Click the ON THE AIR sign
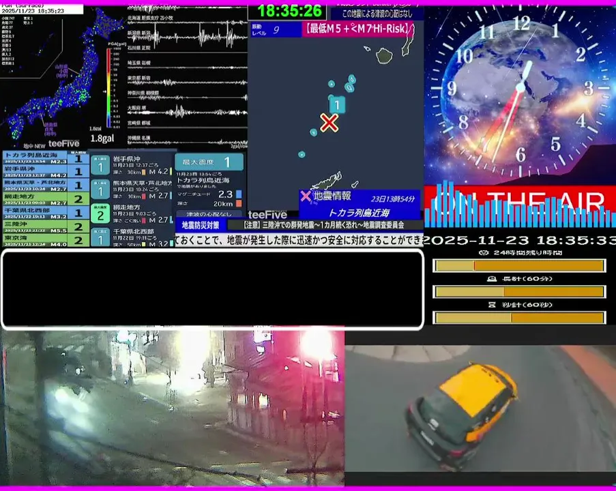This screenshot has width=616, height=491. click(519, 205)
